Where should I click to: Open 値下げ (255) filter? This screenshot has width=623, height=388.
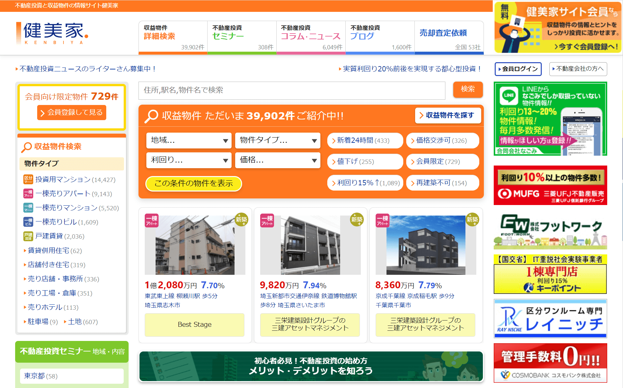365,162
